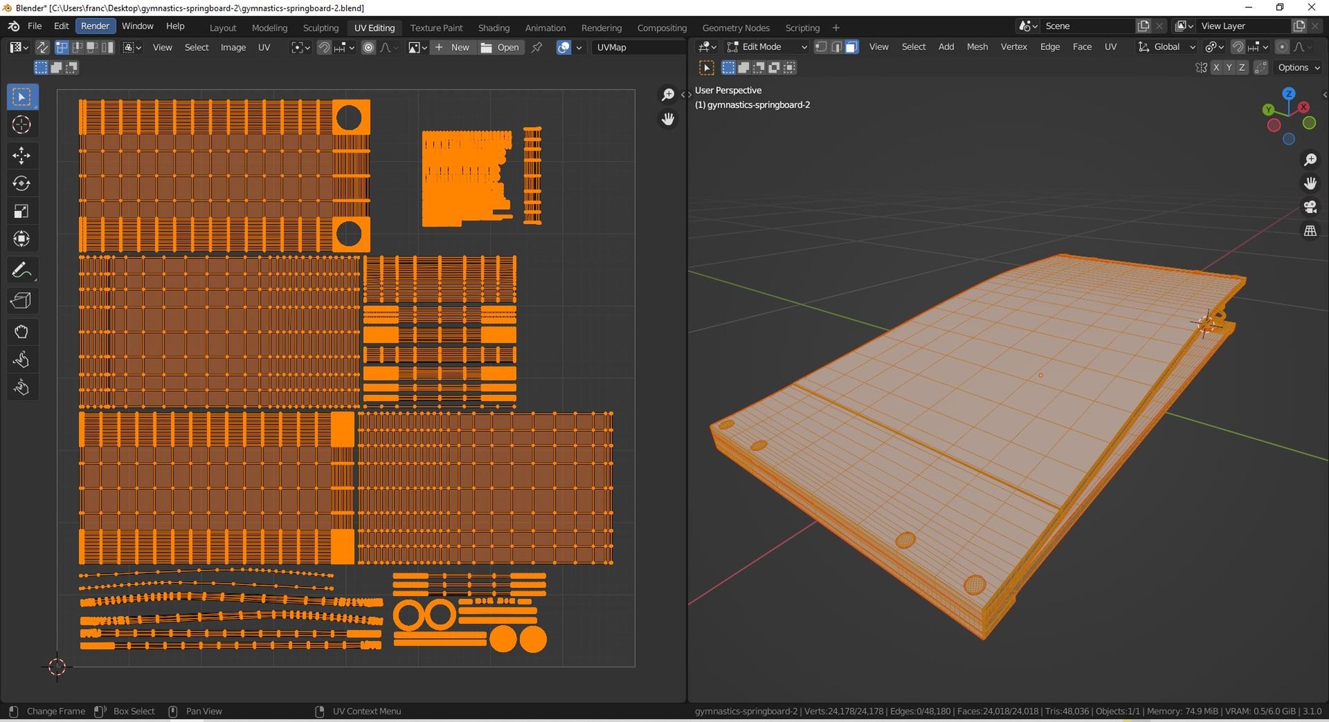Switch to Texture Paint workspace tab
This screenshot has height=722, width=1329.
tap(436, 28)
